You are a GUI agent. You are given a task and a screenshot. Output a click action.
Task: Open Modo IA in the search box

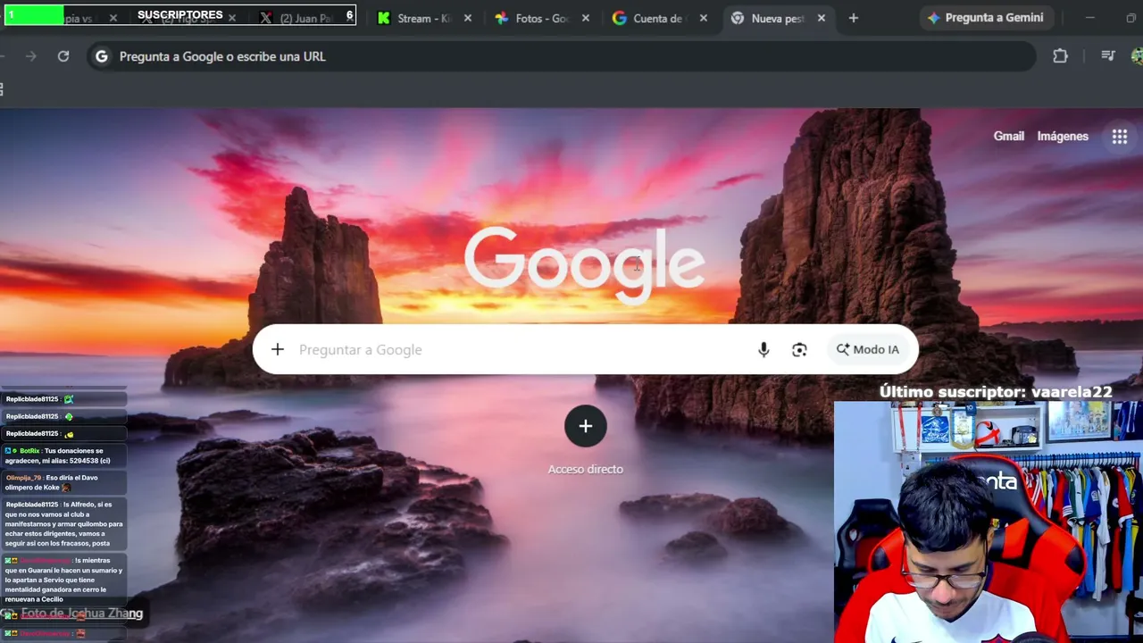pos(868,349)
